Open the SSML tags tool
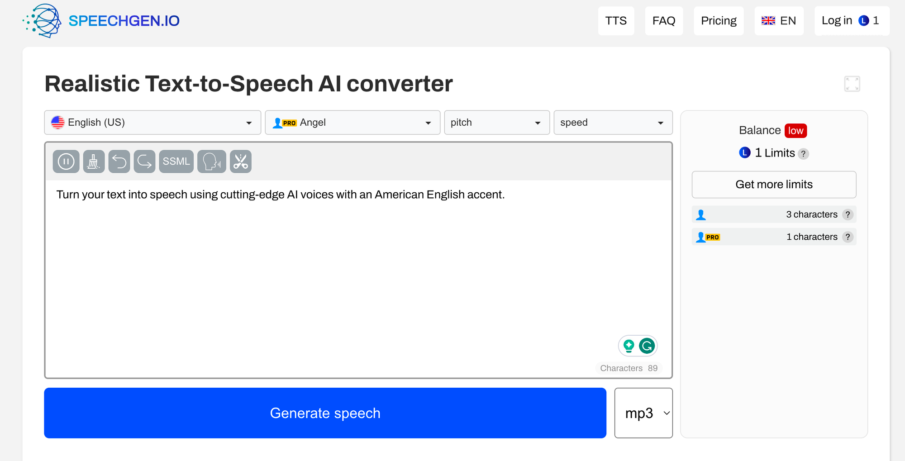 point(176,162)
